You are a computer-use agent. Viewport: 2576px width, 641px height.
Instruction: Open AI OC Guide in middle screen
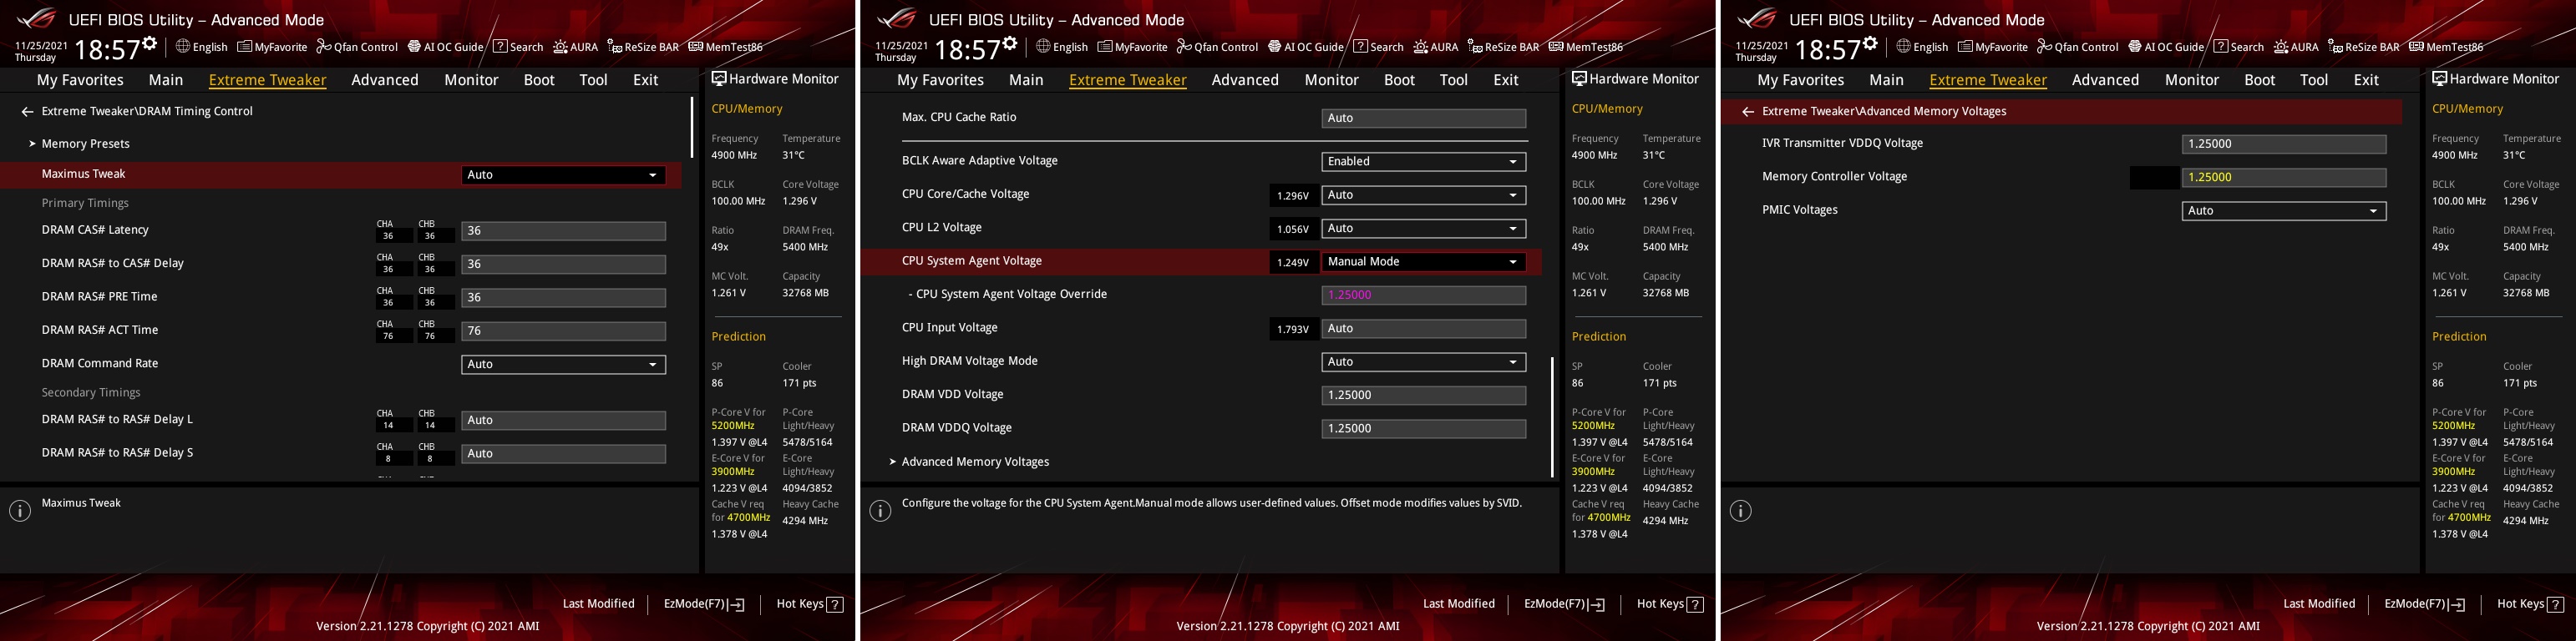coord(1305,47)
